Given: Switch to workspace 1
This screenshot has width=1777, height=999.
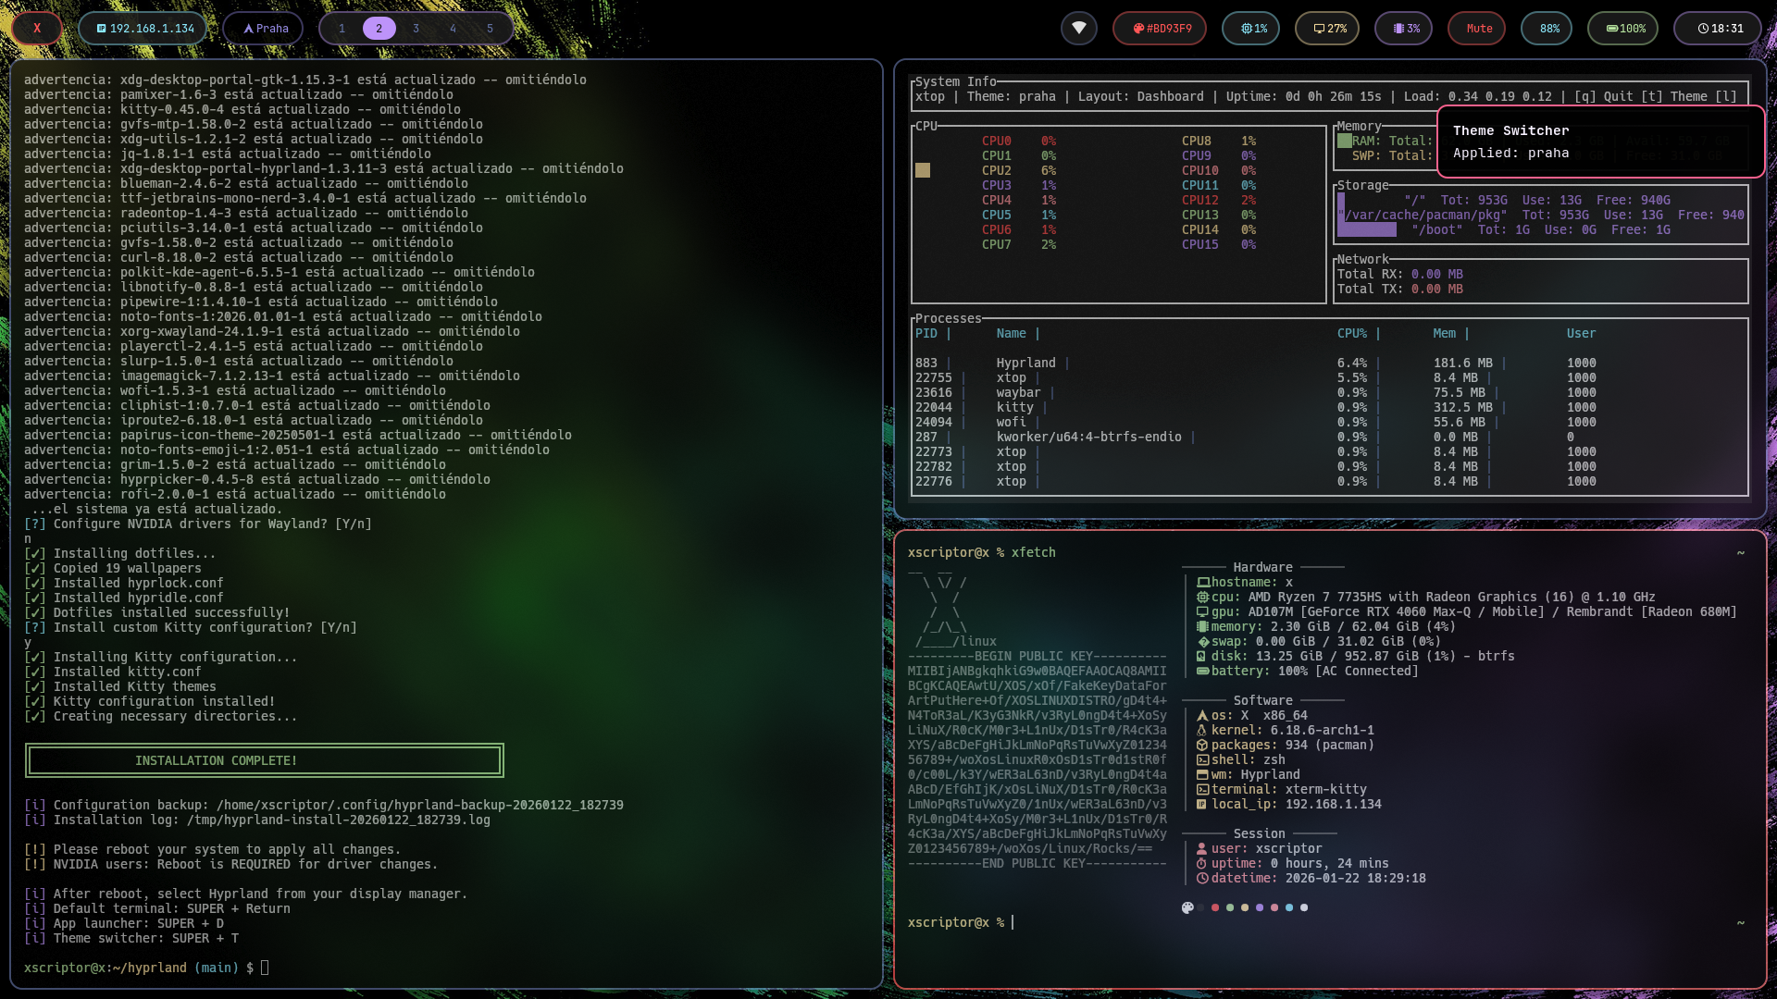Looking at the screenshot, I should (342, 28).
